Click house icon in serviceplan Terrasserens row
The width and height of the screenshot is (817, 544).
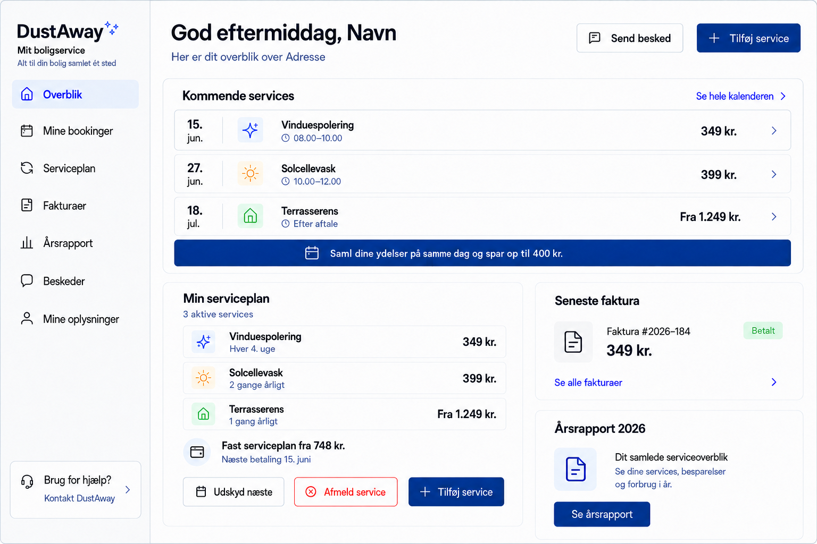(203, 414)
